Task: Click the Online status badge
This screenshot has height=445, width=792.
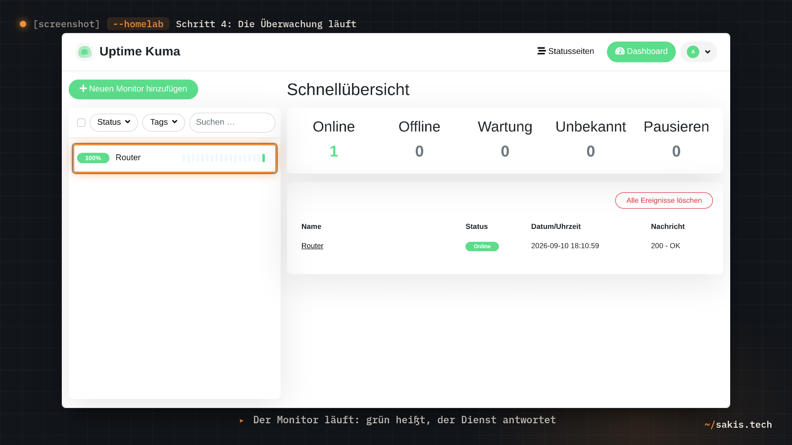Action: click(x=482, y=246)
